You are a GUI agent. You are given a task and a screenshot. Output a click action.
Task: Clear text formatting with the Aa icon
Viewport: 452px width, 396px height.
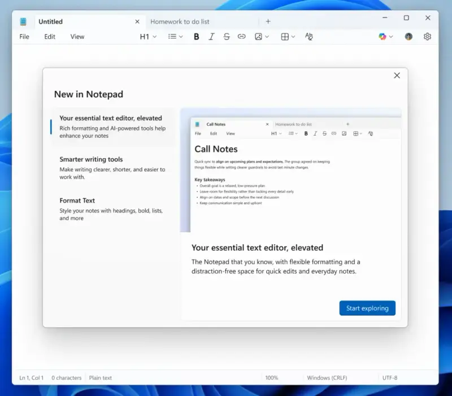[x=309, y=36]
